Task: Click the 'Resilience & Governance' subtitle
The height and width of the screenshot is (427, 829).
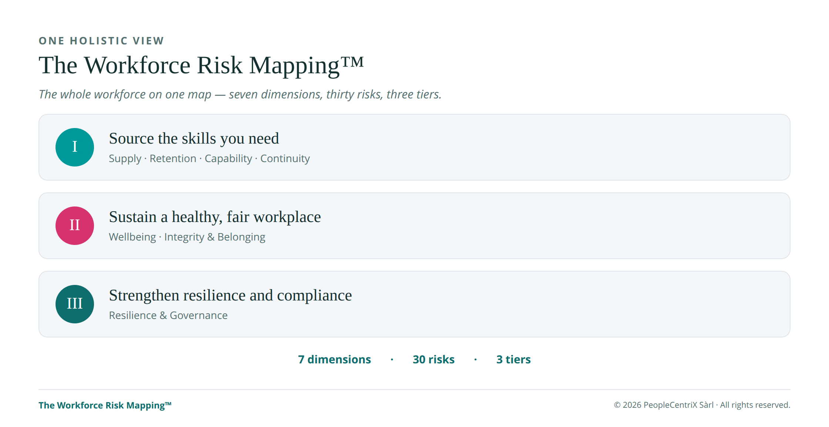Action: pyautogui.click(x=168, y=315)
